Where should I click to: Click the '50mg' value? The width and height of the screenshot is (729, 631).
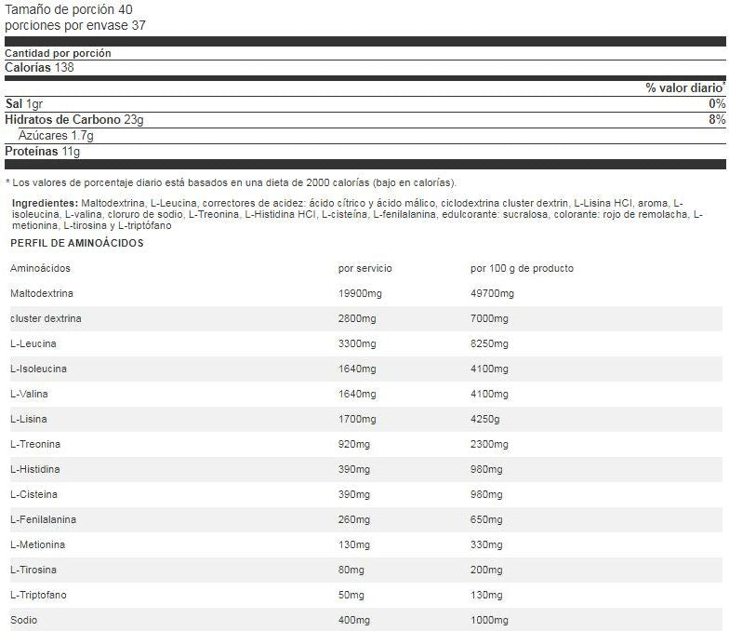pyautogui.click(x=351, y=595)
